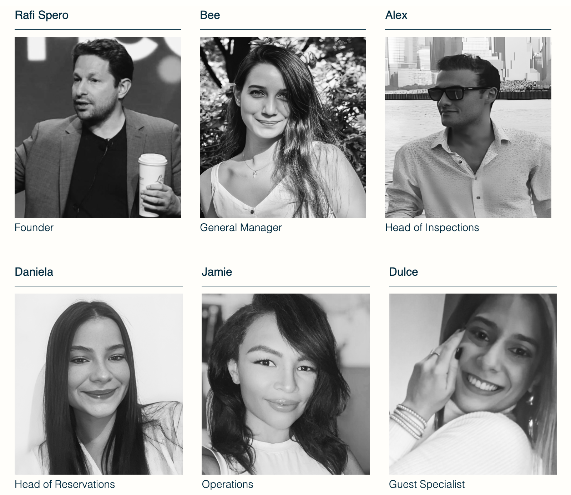
Task: Click the Head of Inspections label
Action: (x=432, y=227)
